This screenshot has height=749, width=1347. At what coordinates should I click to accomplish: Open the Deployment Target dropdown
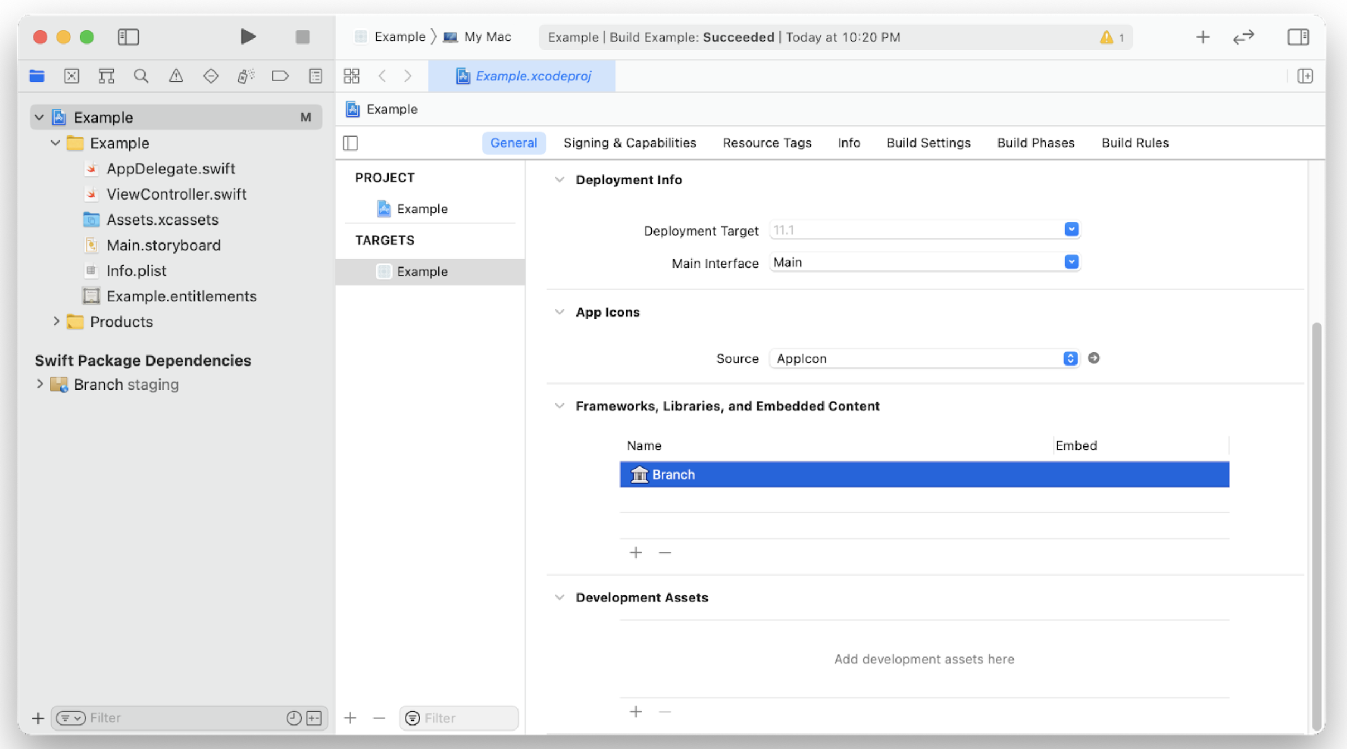point(1071,230)
